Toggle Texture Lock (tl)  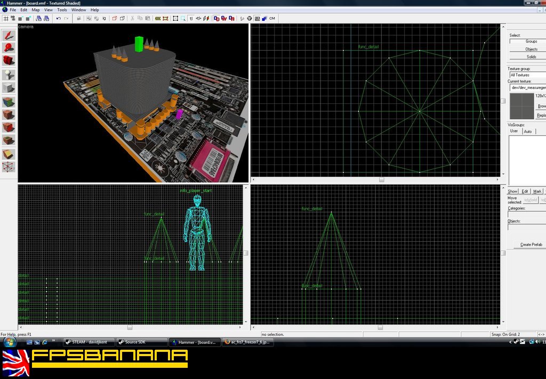pyautogui.click(x=191, y=19)
